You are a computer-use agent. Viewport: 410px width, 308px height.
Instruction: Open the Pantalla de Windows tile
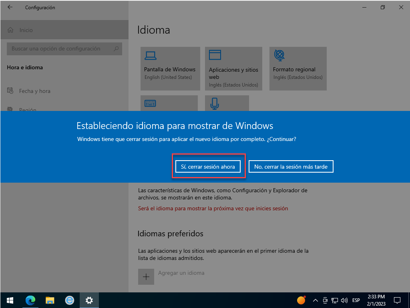tap(170, 68)
